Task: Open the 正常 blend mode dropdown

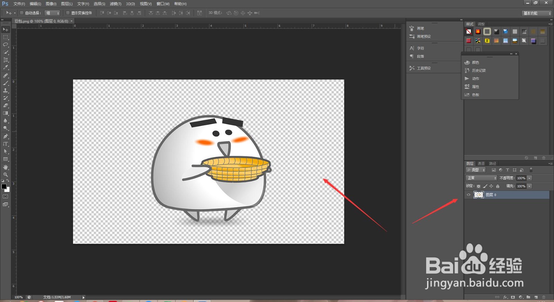Action: (481, 178)
